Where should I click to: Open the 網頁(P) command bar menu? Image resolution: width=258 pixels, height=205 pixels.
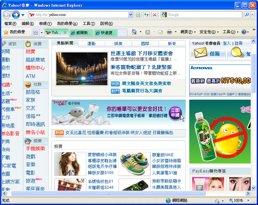coord(188,32)
